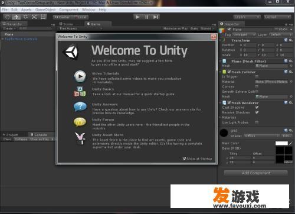Disable the Mesh Collider component checkbox

pyautogui.click(x=229, y=72)
